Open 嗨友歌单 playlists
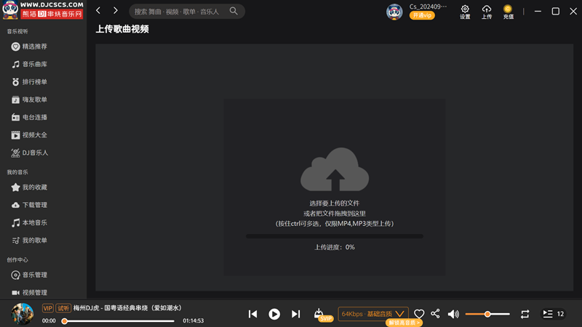This screenshot has width=582, height=327. (x=29, y=100)
